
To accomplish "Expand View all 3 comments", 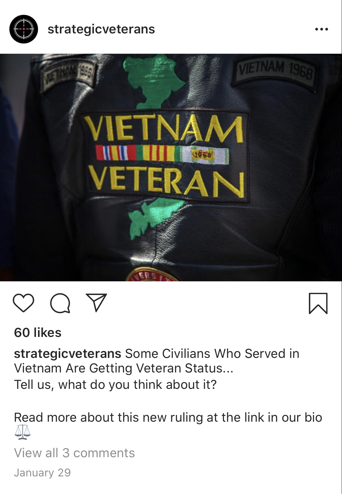I will 74,453.
